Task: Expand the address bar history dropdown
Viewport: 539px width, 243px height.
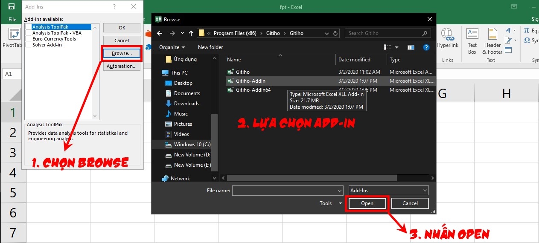Action: click(327, 33)
